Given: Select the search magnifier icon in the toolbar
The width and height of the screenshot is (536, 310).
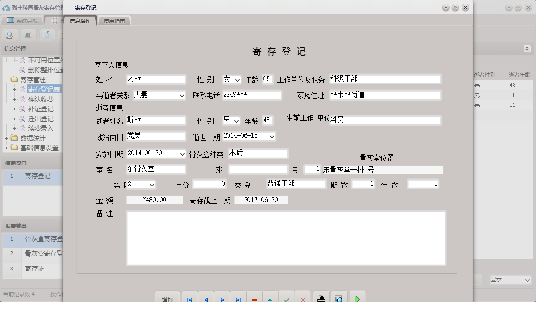Looking at the screenshot, I should [x=10, y=34].
